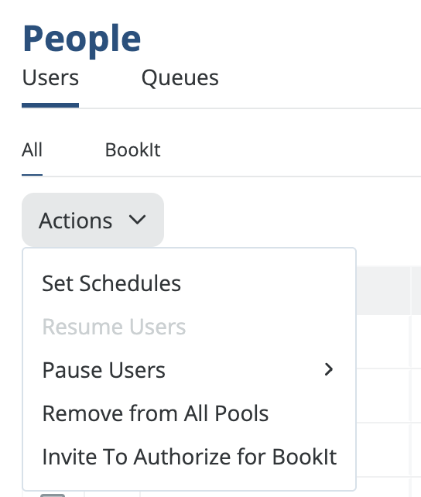Switch to the BookIt sub-tab

133,150
